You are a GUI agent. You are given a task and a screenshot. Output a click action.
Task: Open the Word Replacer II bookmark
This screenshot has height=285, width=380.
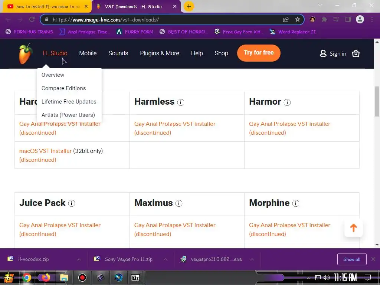coord(293,32)
